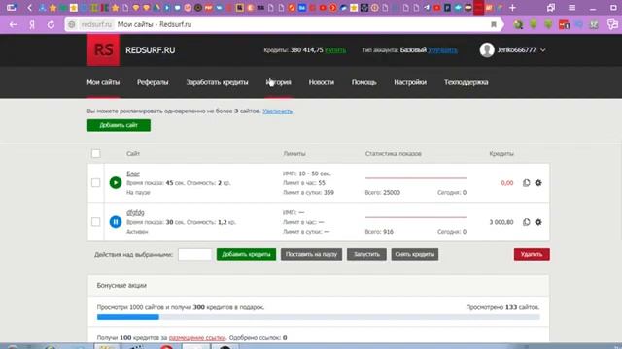Copy the dfgfdg site entry
This screenshot has width=622, height=349.
pos(526,222)
